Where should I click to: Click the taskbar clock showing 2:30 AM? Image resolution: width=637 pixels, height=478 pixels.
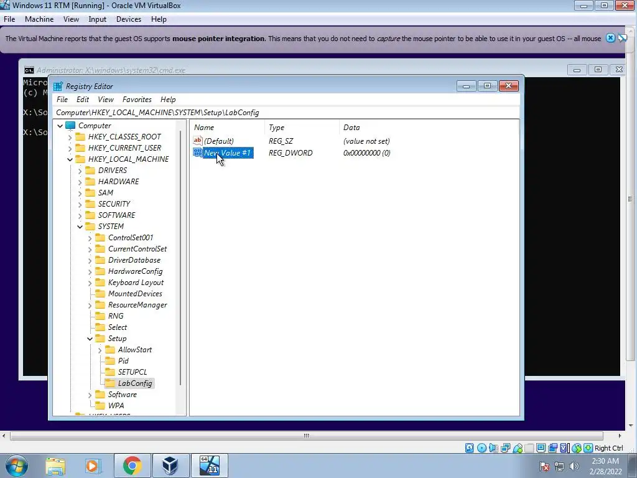605,466
